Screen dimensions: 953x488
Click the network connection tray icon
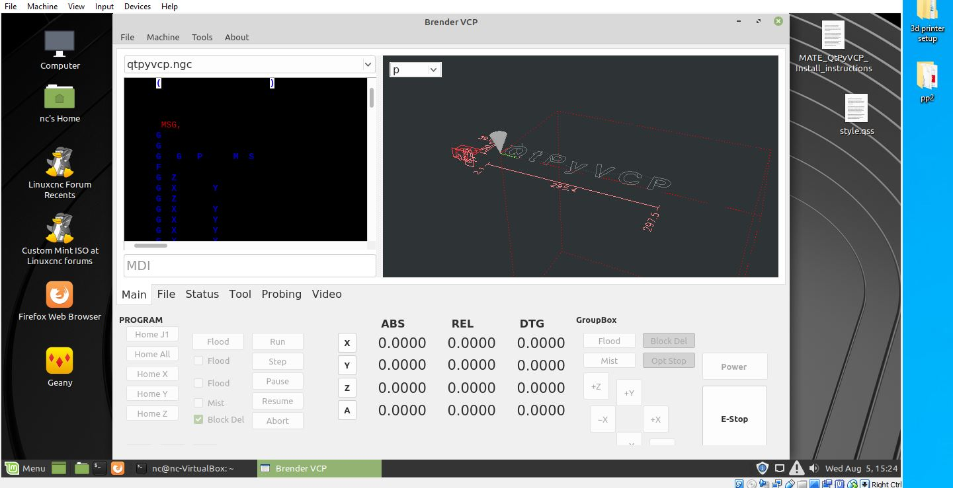(x=780, y=468)
